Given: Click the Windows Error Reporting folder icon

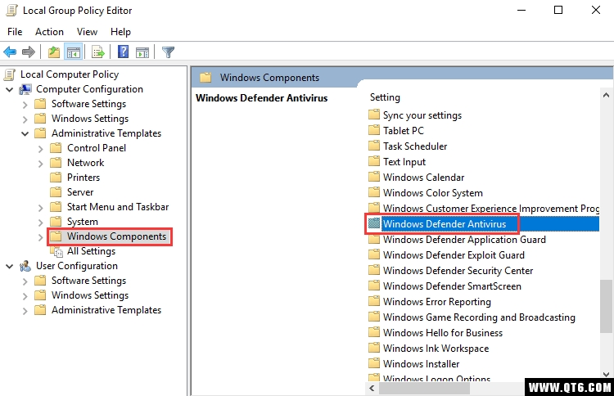Looking at the screenshot, I should [374, 301].
